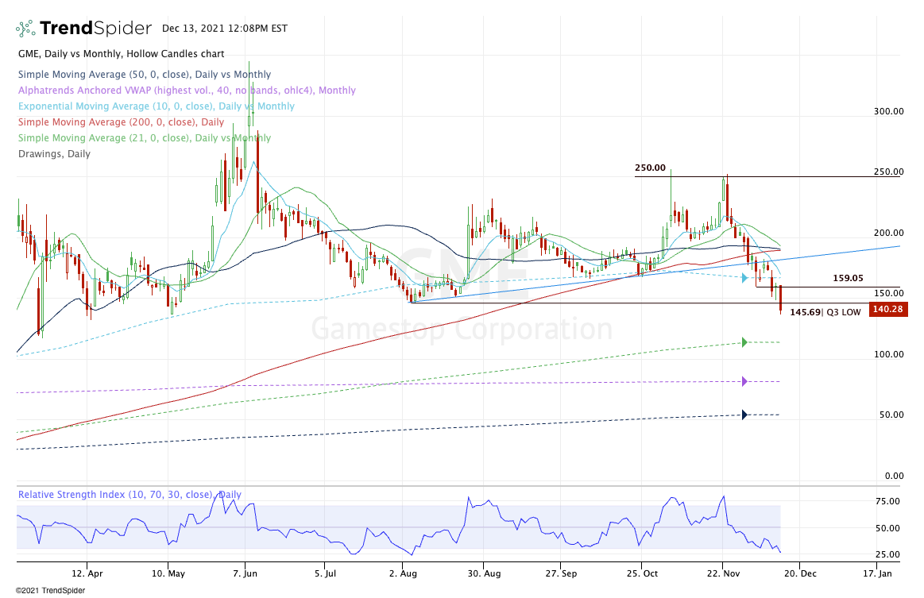Screen dimensions: 924x598
Task: Click the 22. Nov date axis label
Action: 723,573
